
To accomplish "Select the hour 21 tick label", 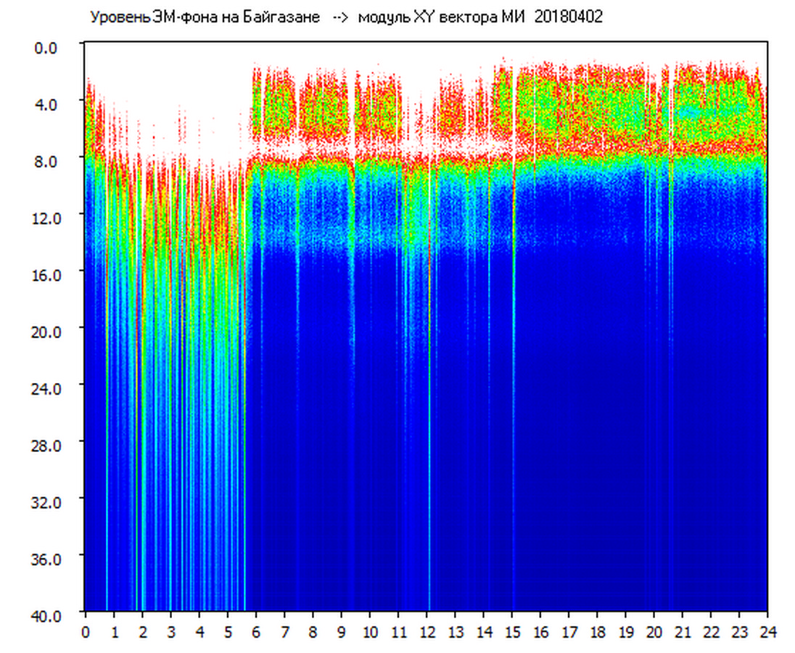I will [x=683, y=632].
